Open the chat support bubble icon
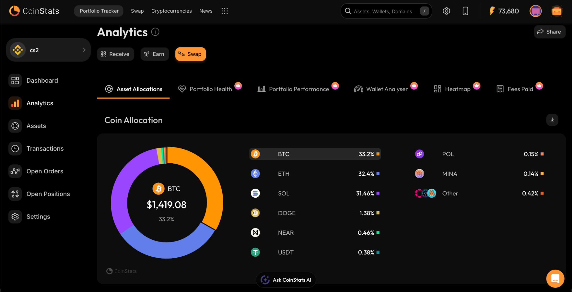Image resolution: width=572 pixels, height=292 pixels. (555, 278)
